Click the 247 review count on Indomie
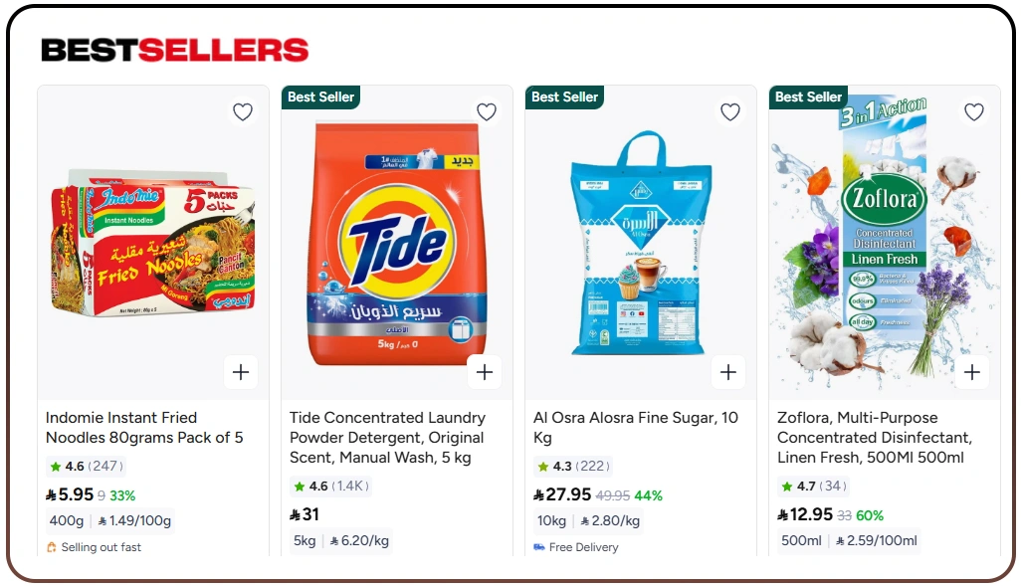 103,466
